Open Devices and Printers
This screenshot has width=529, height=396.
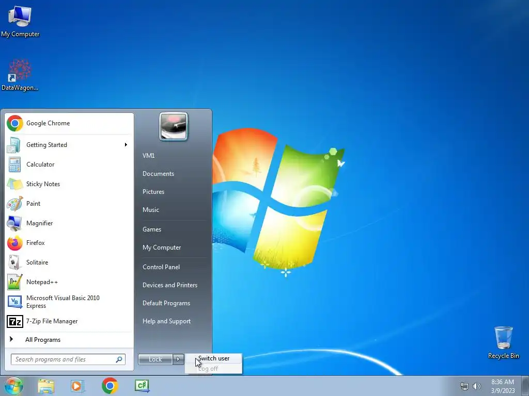click(x=170, y=285)
